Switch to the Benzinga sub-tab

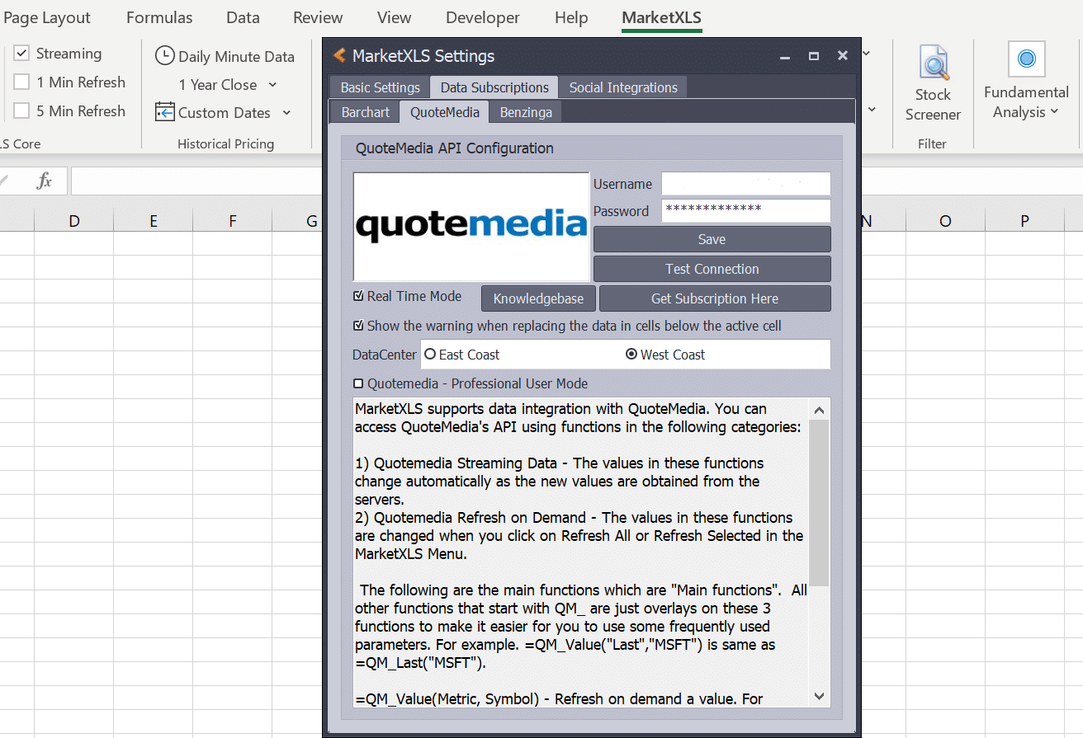(526, 112)
